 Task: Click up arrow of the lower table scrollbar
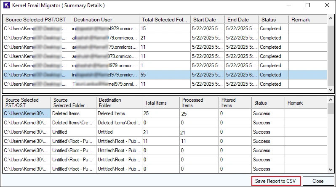click(x=331, y=100)
